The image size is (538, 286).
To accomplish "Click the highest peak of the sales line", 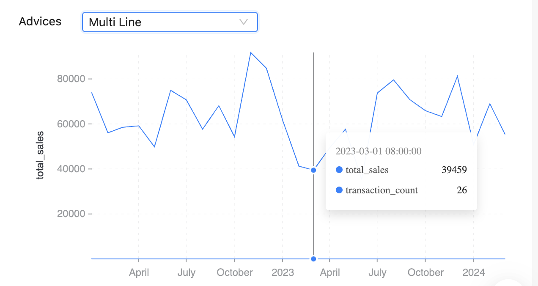I will (x=250, y=53).
